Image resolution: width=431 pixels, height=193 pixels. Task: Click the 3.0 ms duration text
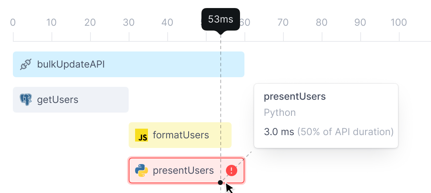point(279,132)
